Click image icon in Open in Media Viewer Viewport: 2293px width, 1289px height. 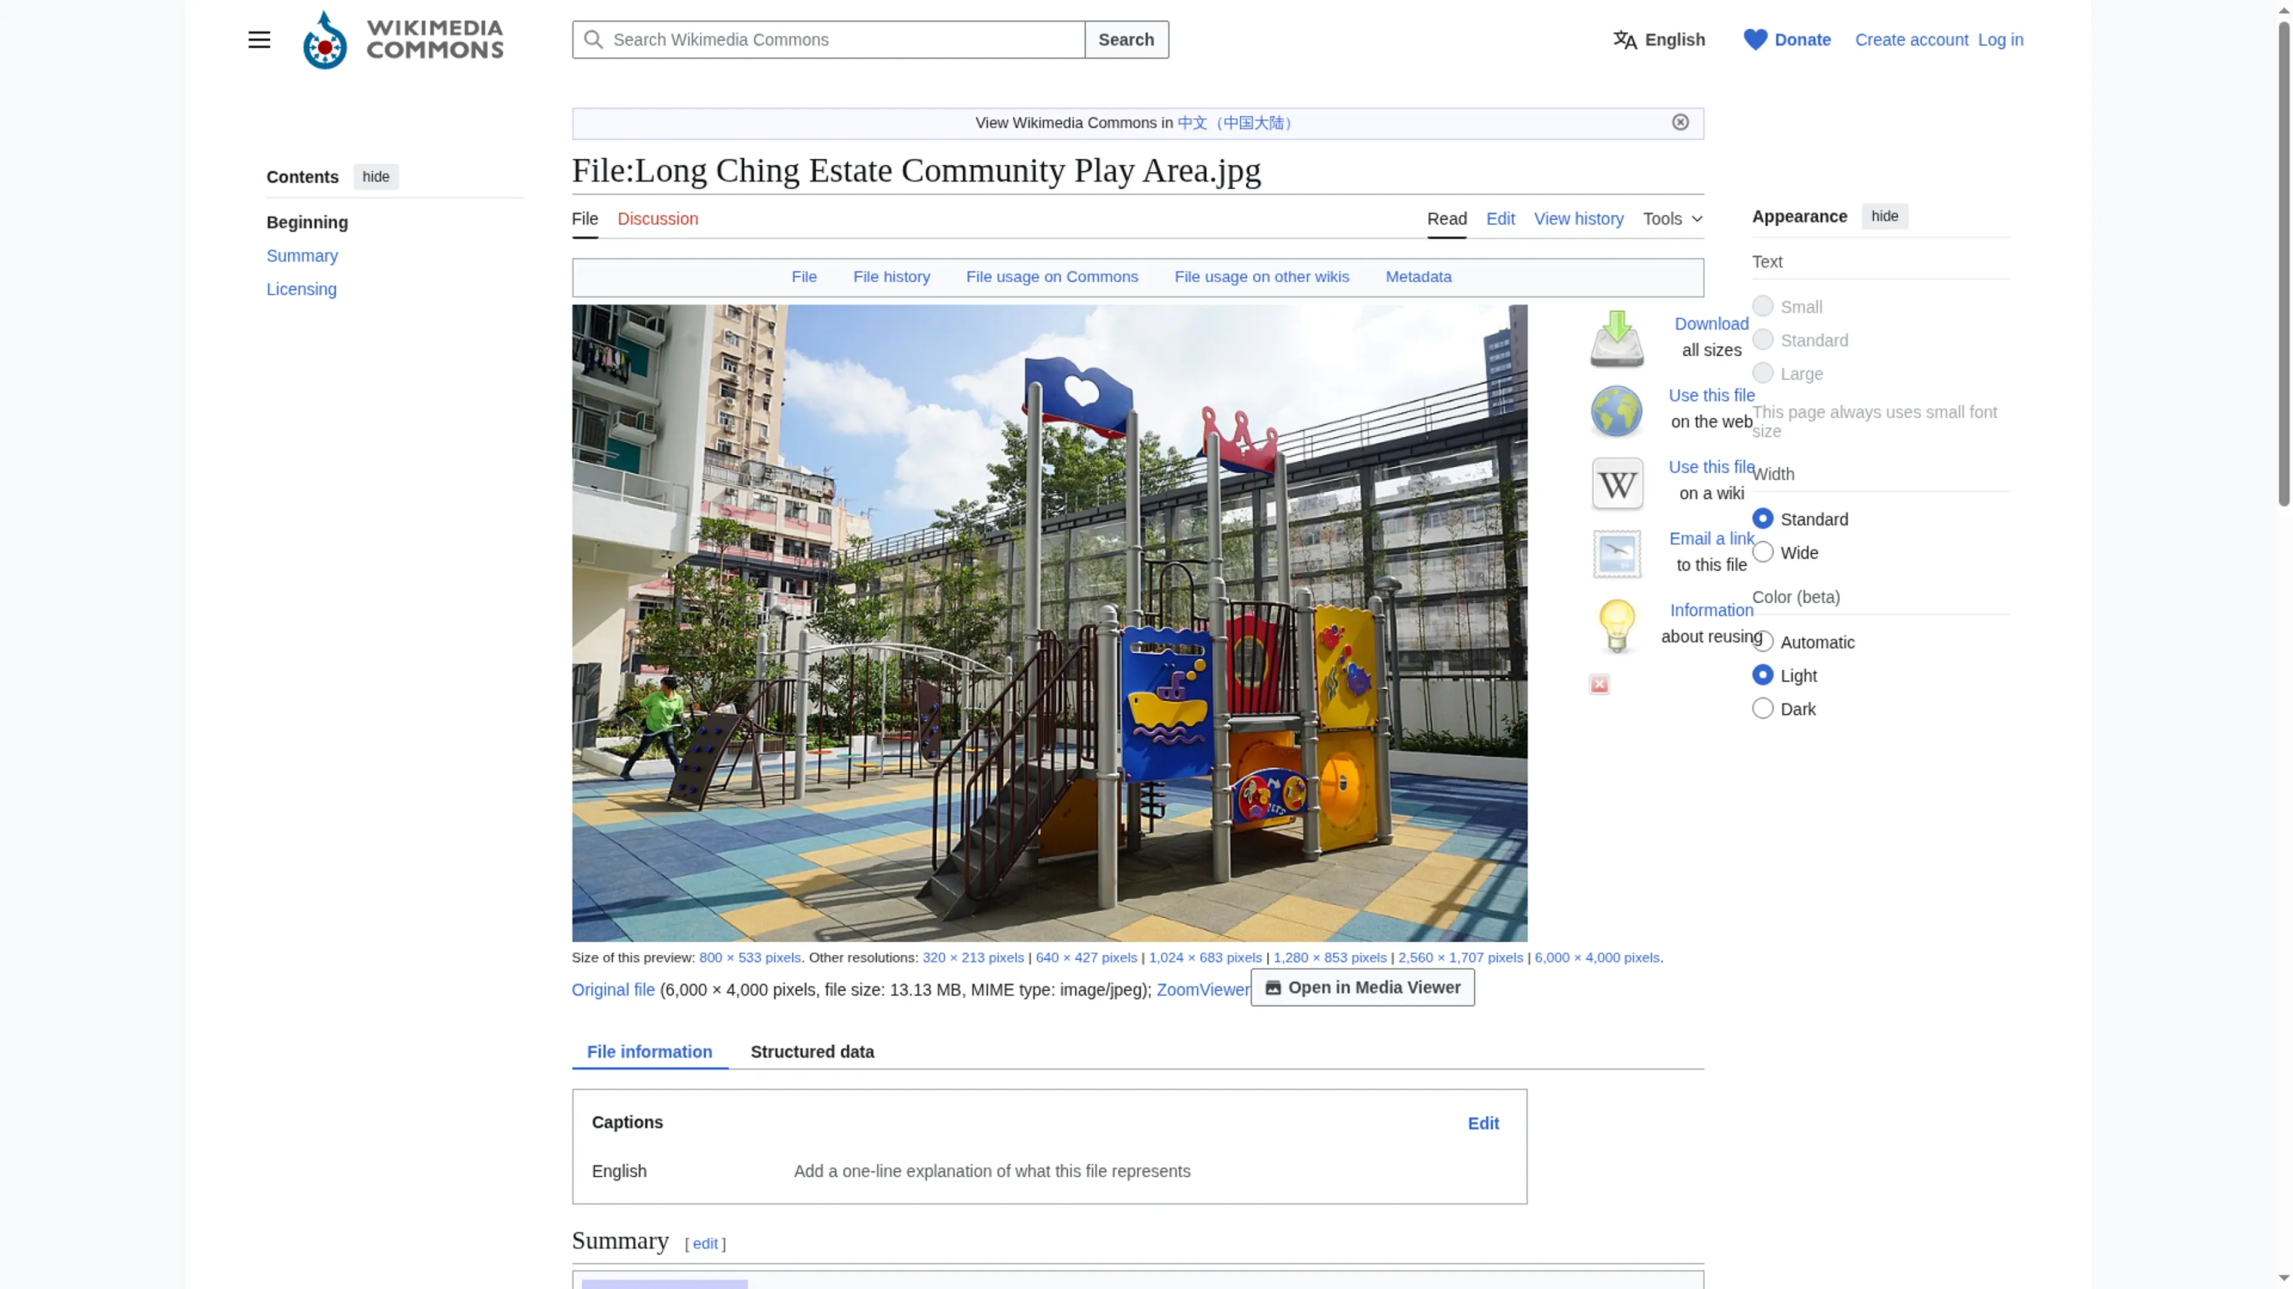1273,988
